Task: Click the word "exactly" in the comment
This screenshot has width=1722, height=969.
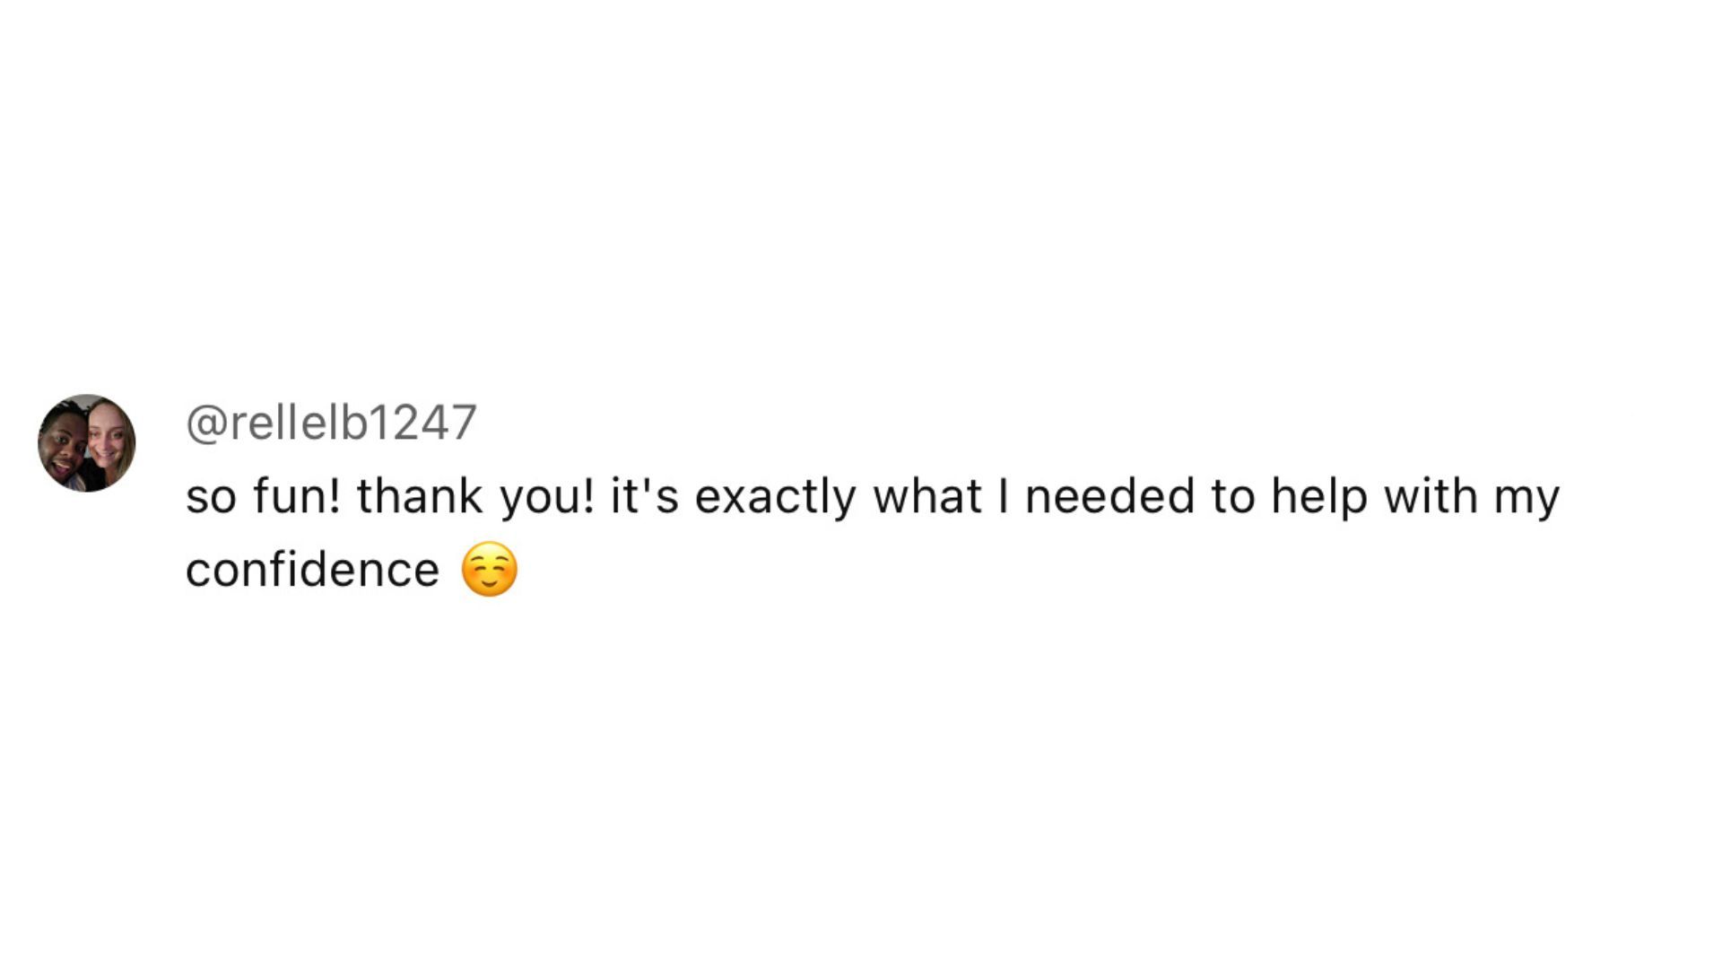Action: pos(775,497)
